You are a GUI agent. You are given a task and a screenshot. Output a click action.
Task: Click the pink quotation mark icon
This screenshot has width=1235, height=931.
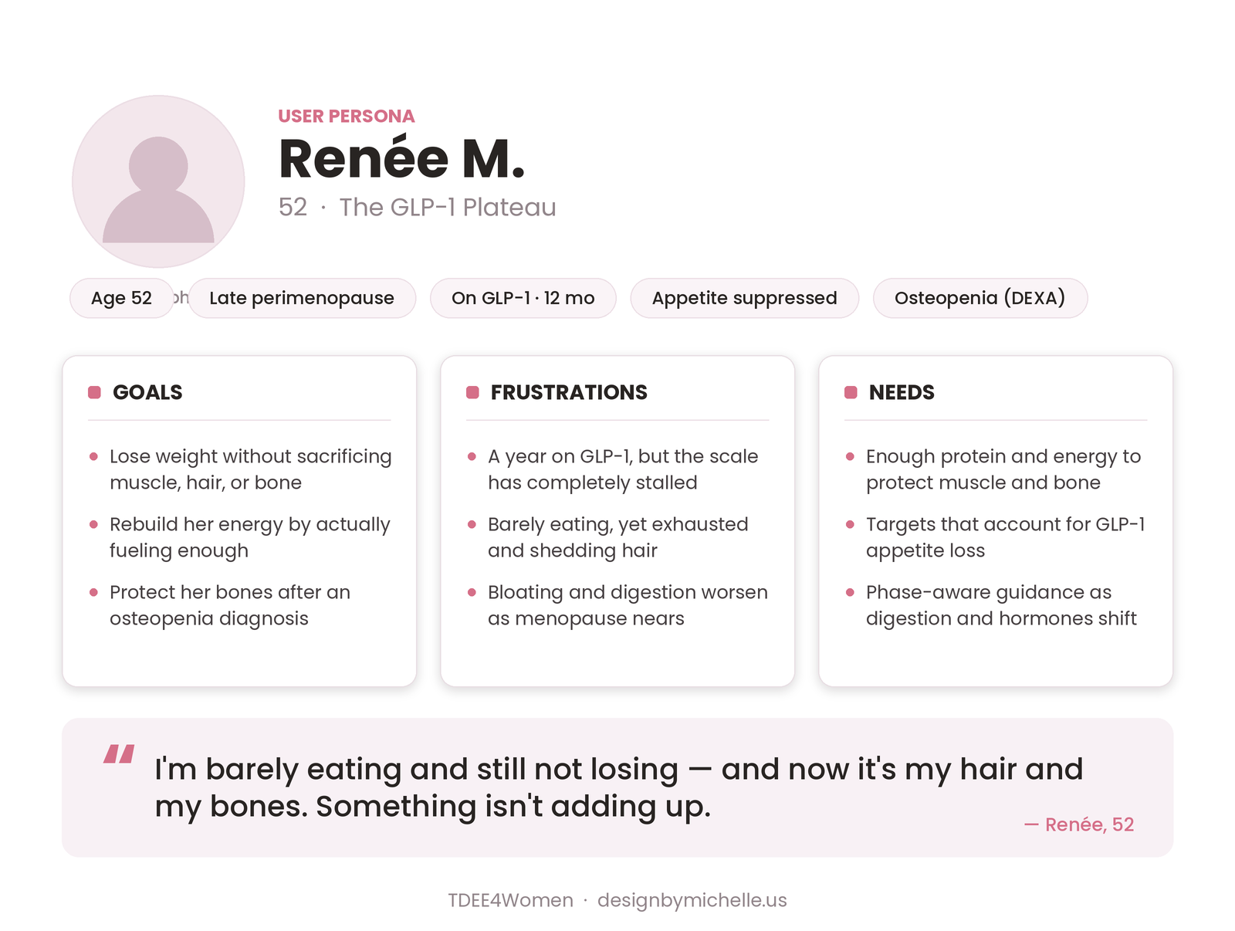(119, 754)
